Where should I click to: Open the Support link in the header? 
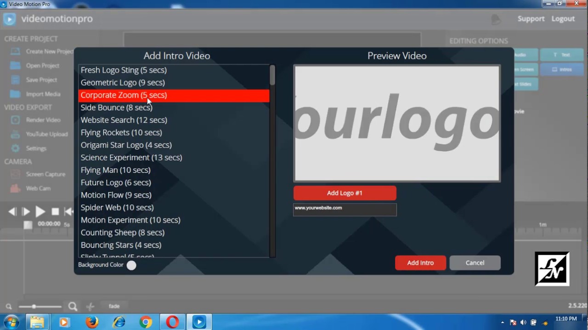pyautogui.click(x=531, y=19)
